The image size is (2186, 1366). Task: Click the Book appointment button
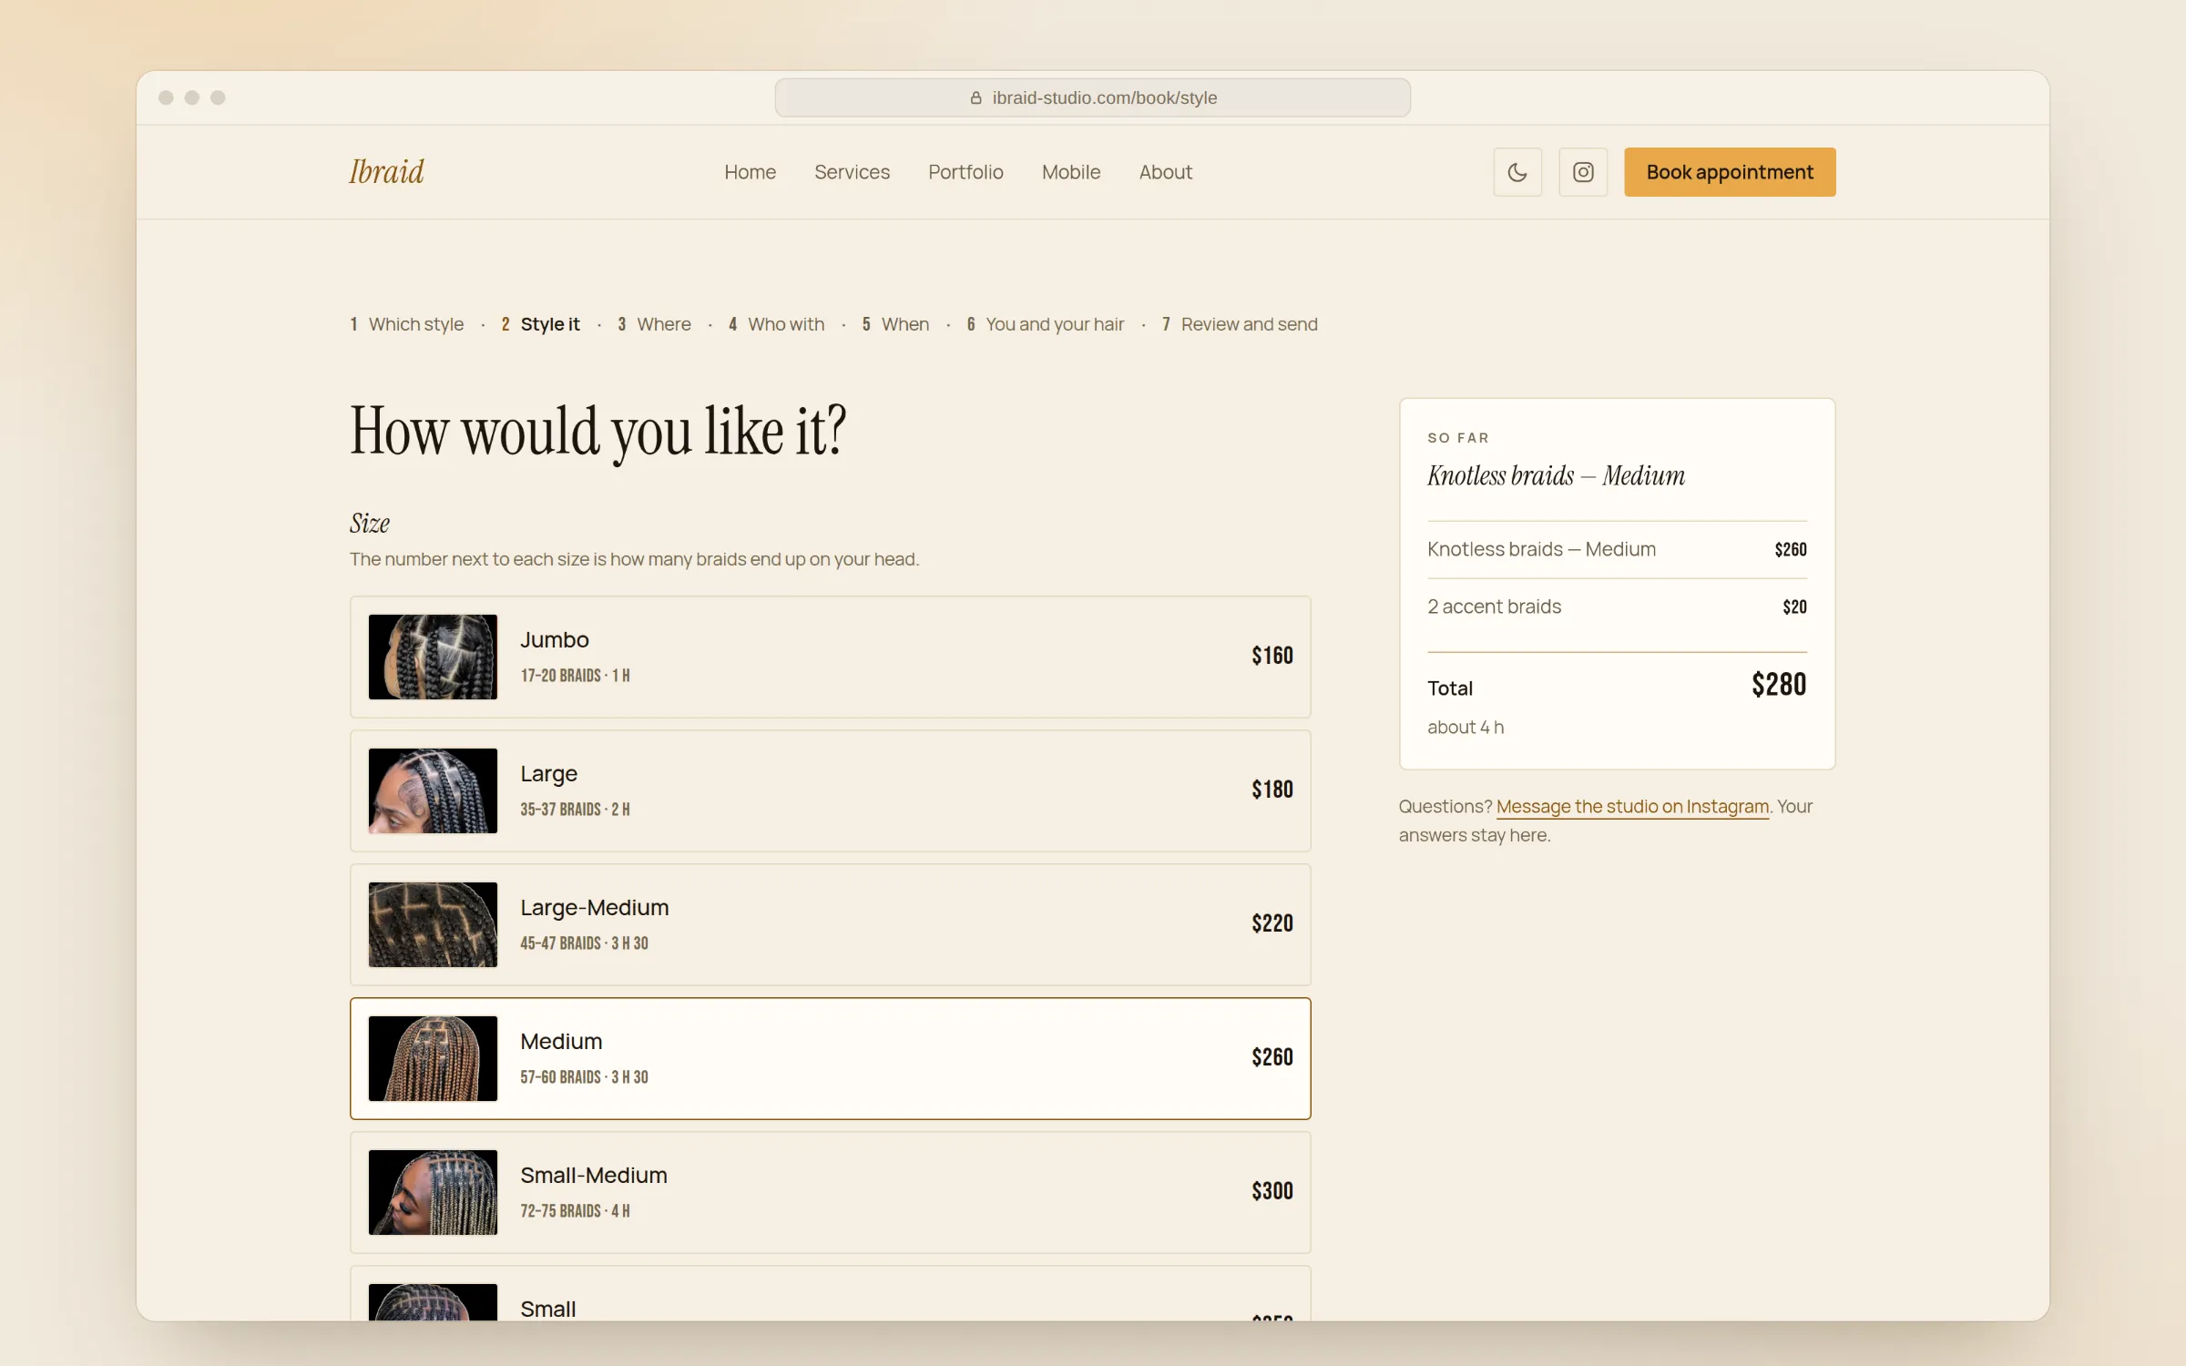pos(1730,172)
